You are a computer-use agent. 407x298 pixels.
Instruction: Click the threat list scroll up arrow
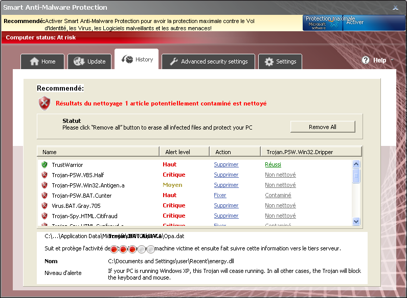pyautogui.click(x=356, y=164)
